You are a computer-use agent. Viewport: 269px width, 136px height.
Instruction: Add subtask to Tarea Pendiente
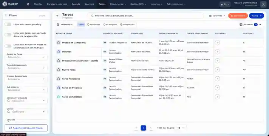(x=217, y=79)
